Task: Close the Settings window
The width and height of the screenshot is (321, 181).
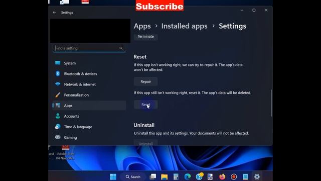Action: [266, 10]
